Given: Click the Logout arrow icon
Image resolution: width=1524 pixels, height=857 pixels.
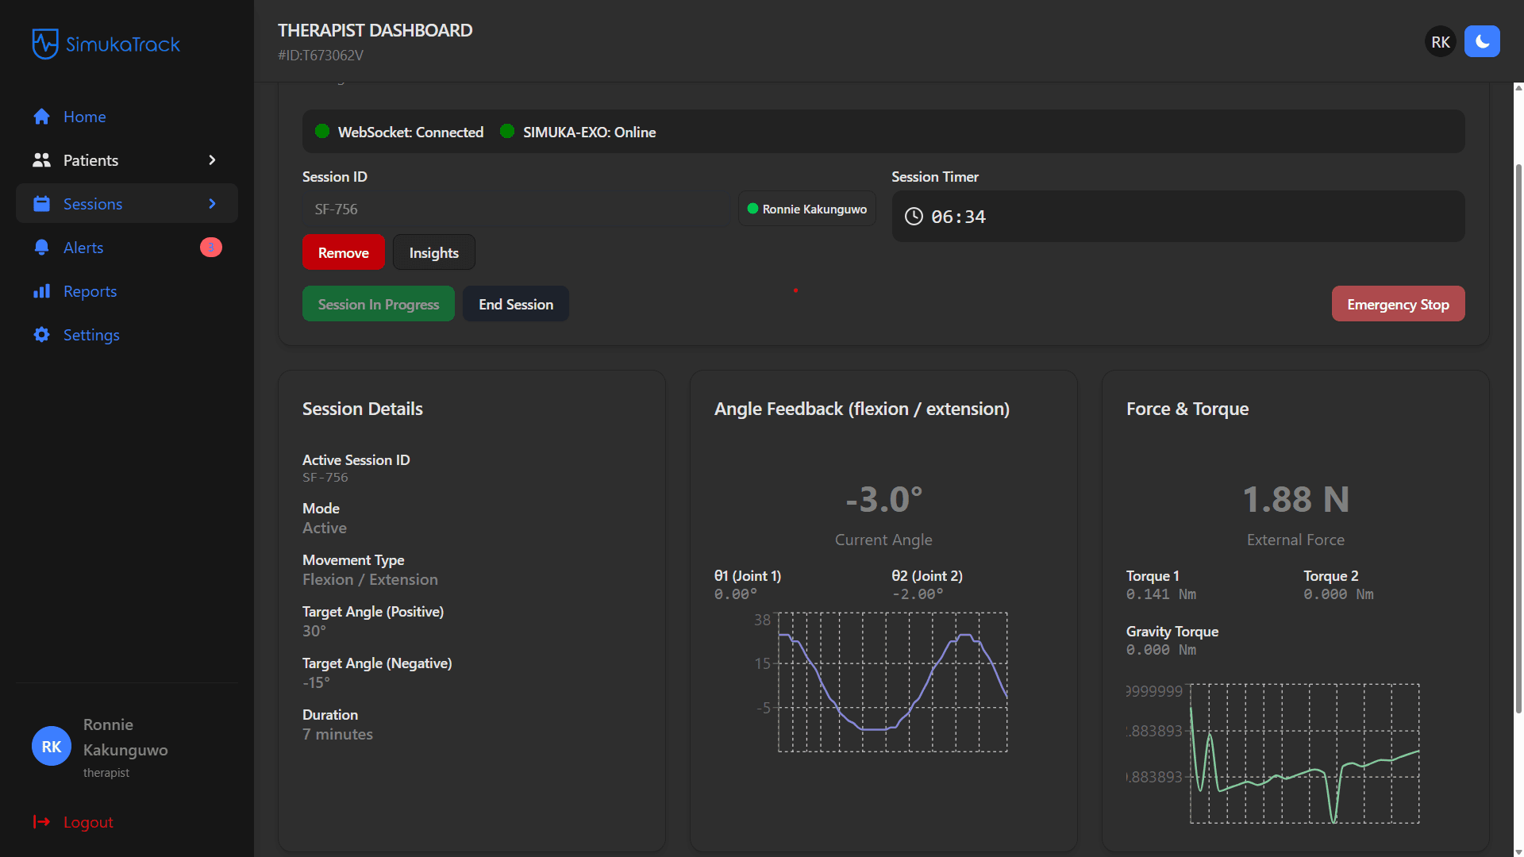Looking at the screenshot, I should [41, 822].
